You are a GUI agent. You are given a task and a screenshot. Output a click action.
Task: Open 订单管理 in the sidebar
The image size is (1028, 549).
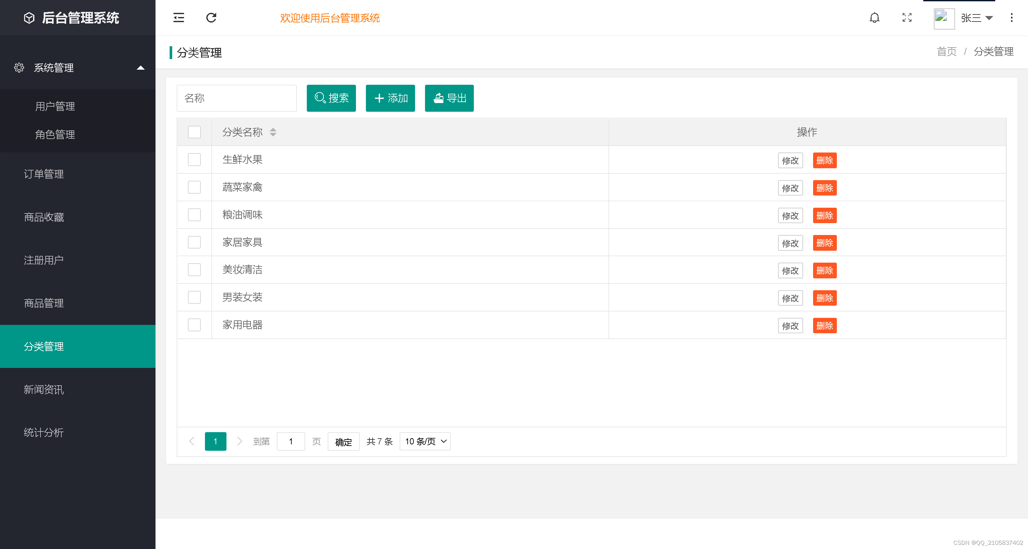tap(44, 174)
